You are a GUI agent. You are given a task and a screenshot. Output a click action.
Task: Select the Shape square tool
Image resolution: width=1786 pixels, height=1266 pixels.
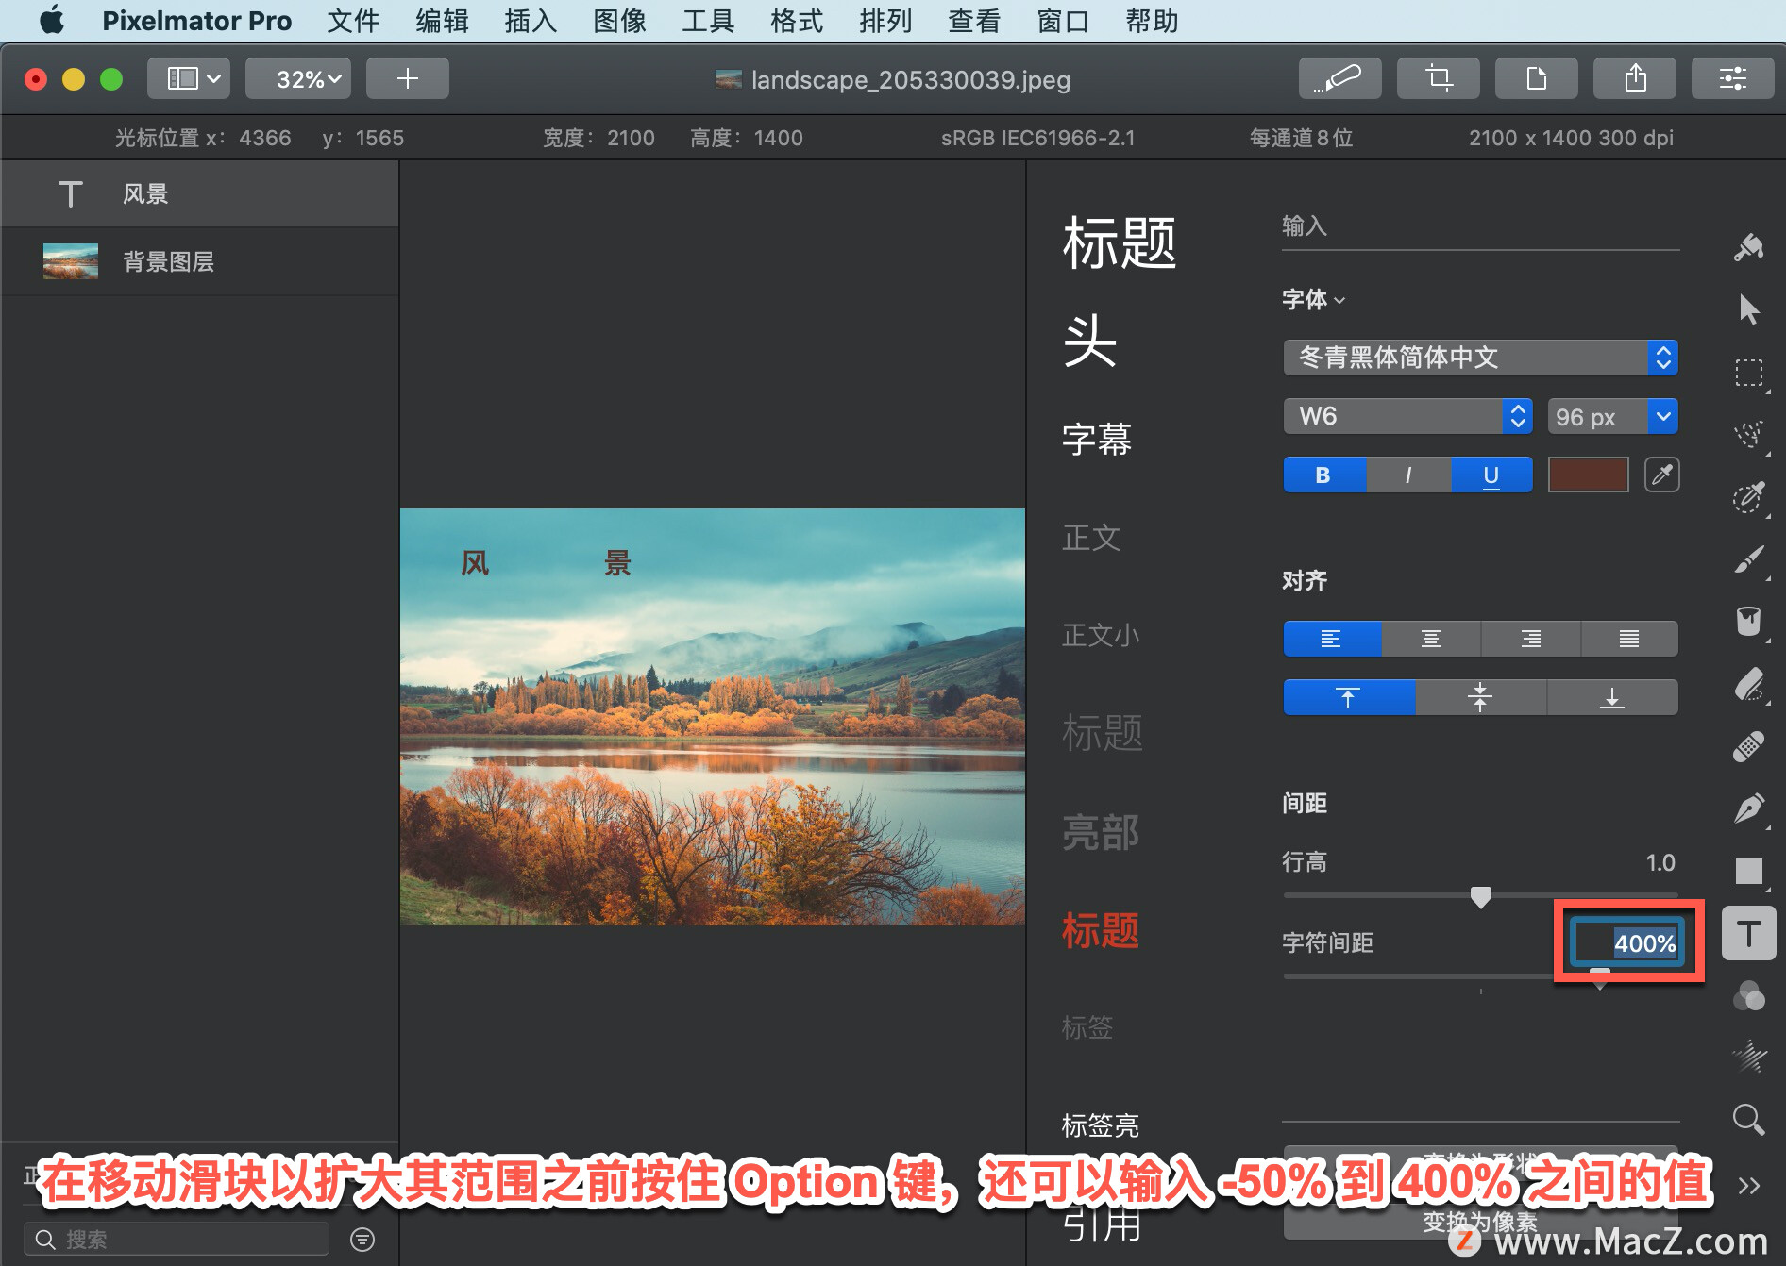pos(1748,871)
